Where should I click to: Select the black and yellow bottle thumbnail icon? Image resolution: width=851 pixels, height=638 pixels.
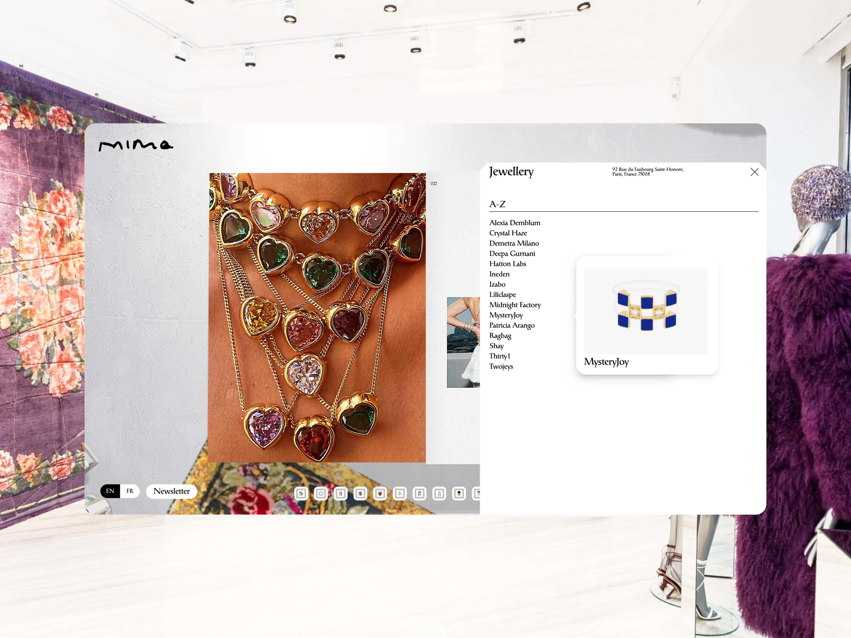coord(458,493)
